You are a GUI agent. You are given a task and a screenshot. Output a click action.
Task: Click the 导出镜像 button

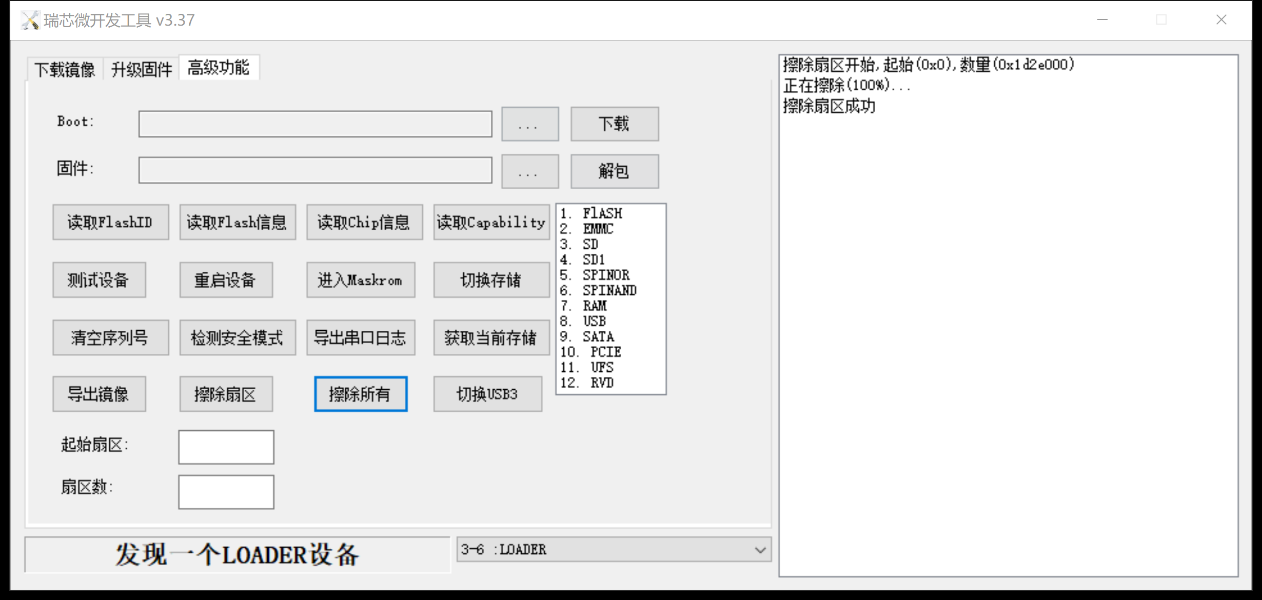[99, 394]
